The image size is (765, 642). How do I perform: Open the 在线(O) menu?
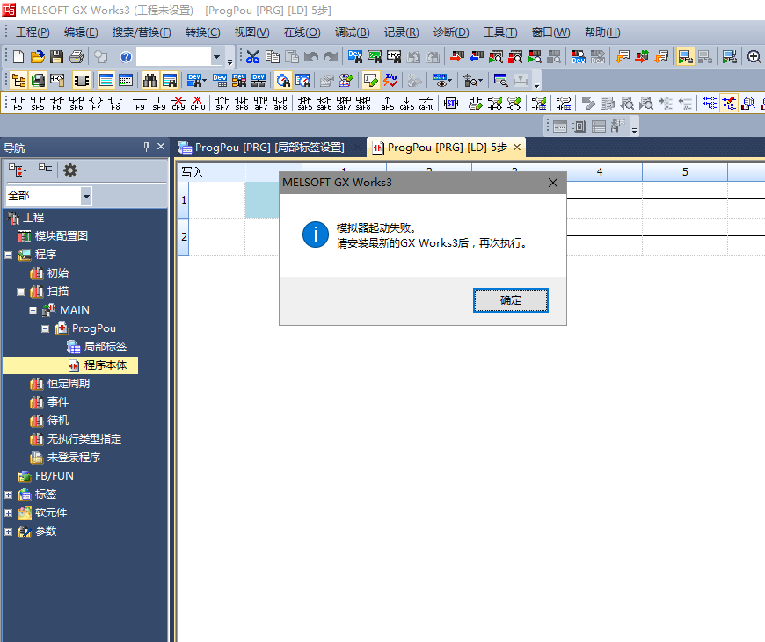pyautogui.click(x=302, y=32)
